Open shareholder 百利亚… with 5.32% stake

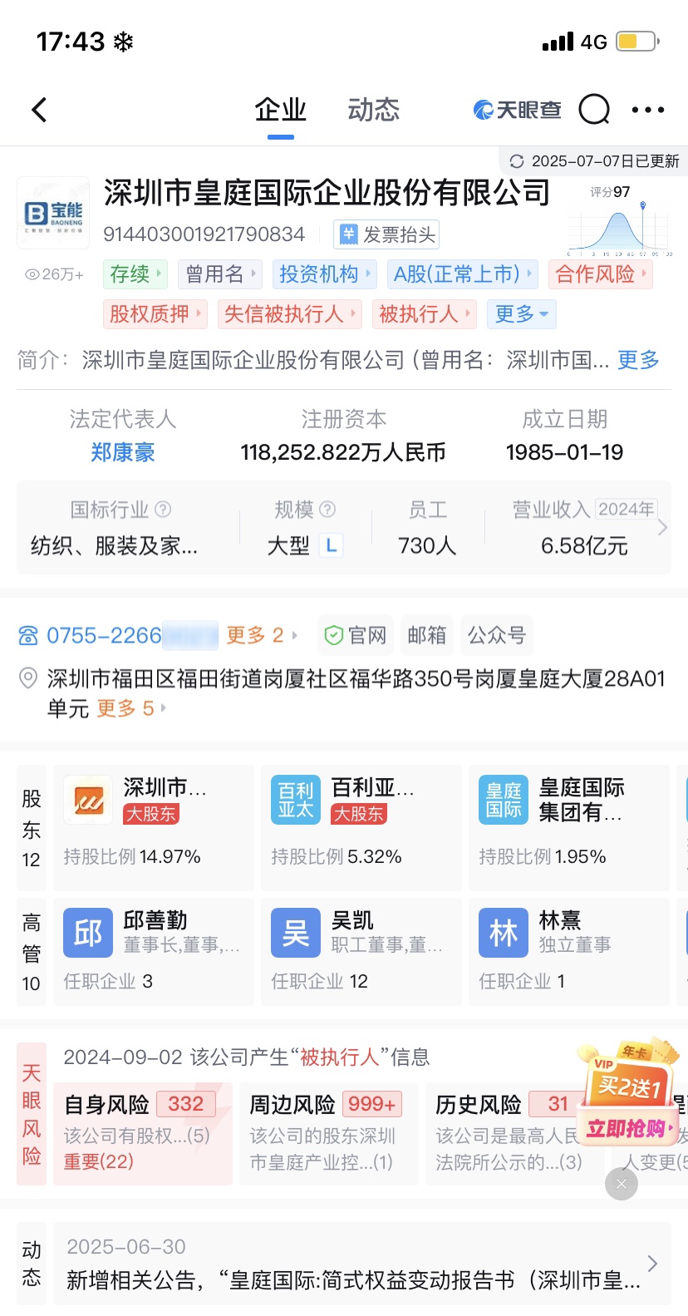coord(361,827)
